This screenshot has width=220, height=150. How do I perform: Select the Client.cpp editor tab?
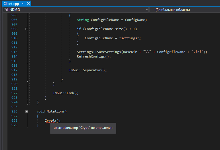click(x=11, y=4)
